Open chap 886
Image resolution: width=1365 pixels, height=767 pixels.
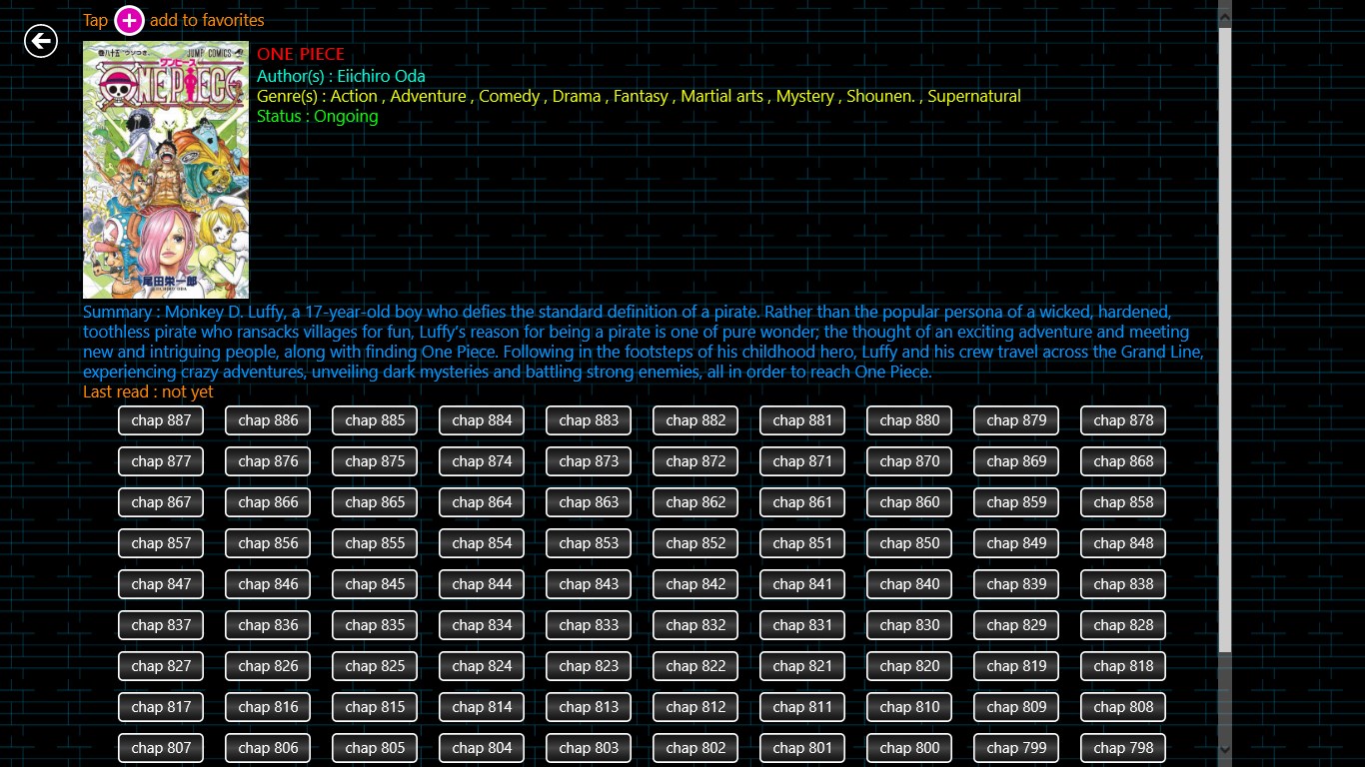tap(268, 420)
